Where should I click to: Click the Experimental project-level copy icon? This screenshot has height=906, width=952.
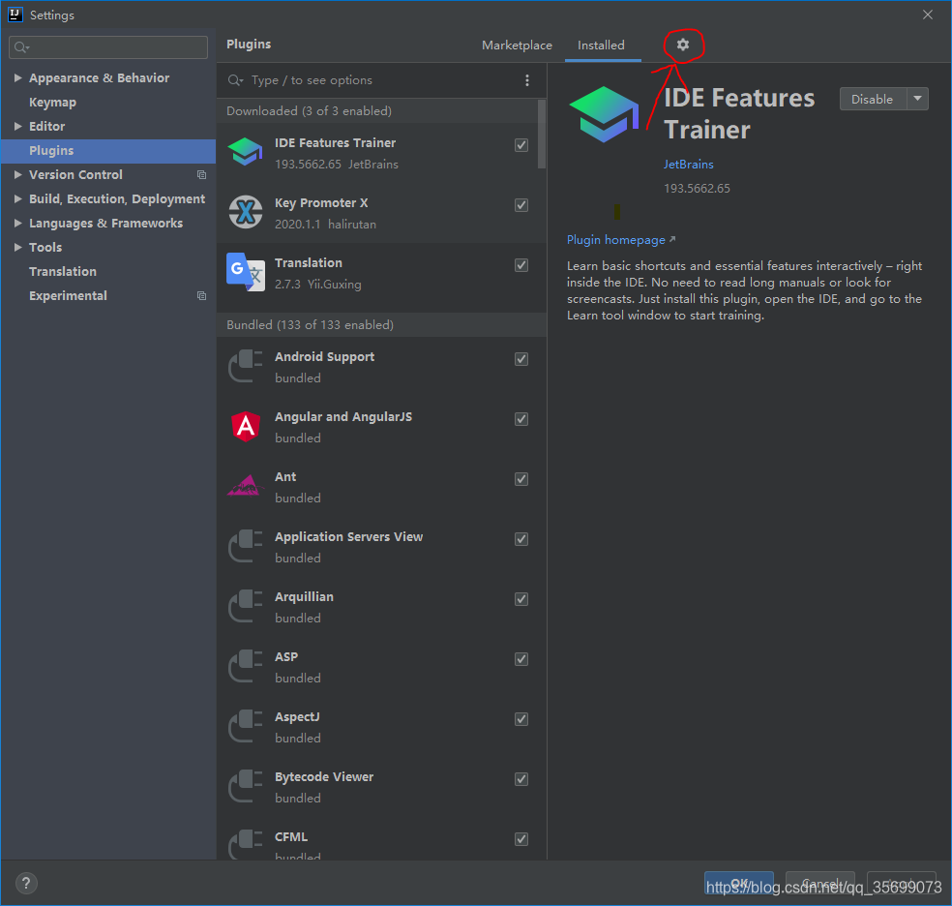[x=201, y=296]
